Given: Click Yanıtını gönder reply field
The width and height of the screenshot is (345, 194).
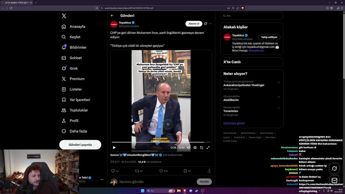Looking at the screenshot, I should click(156, 182).
